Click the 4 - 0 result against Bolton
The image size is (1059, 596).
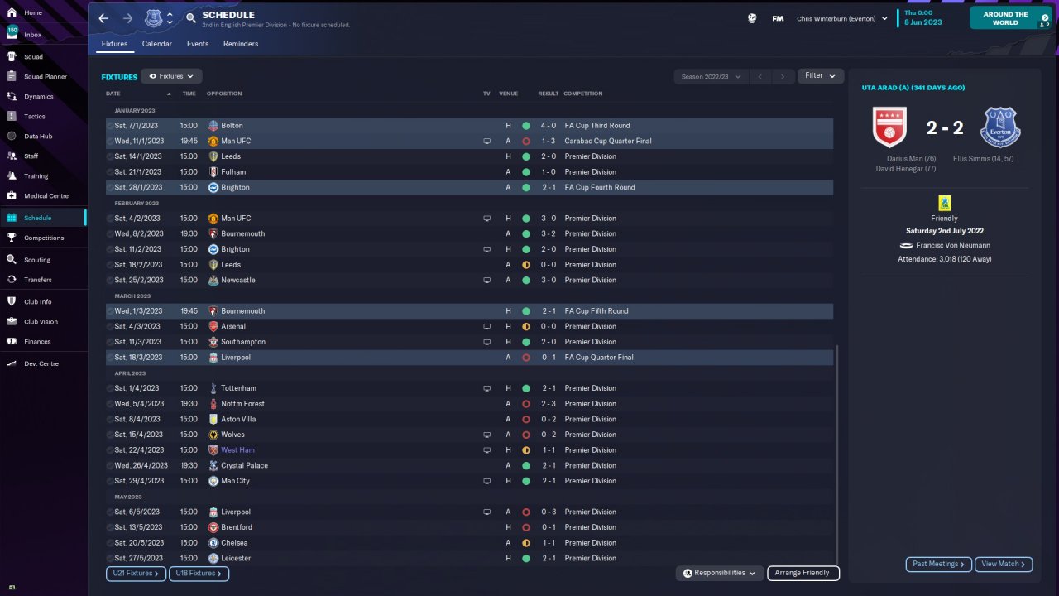(x=549, y=126)
